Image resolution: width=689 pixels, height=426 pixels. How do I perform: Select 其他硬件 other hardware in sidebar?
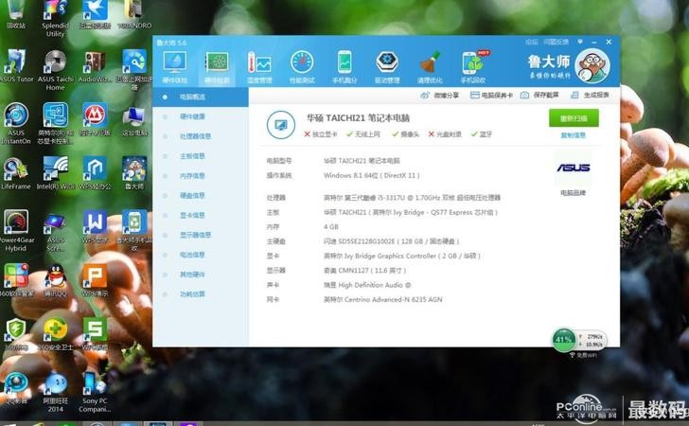201,275
